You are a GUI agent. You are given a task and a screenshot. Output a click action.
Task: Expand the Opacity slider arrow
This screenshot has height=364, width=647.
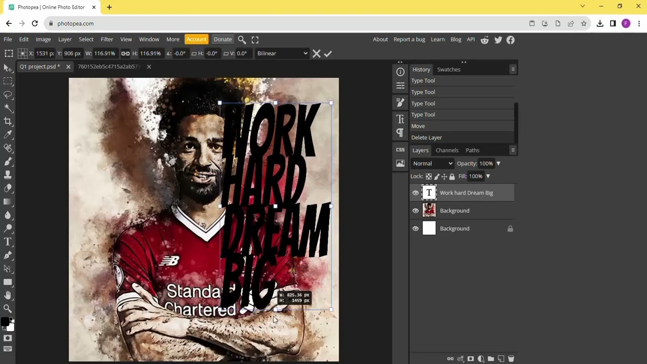(498, 163)
